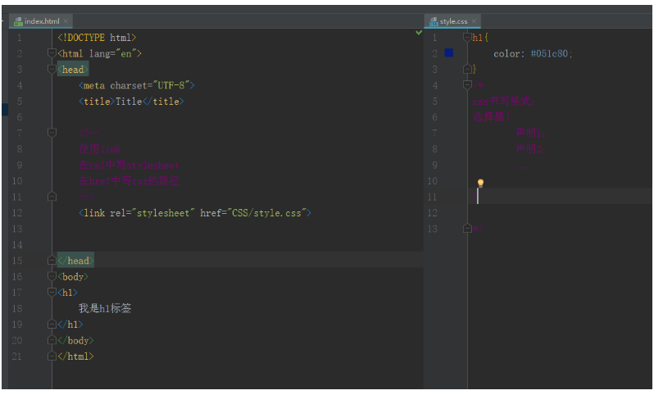
Task: Click closing body fold marker on line 20
Action: coord(52,340)
